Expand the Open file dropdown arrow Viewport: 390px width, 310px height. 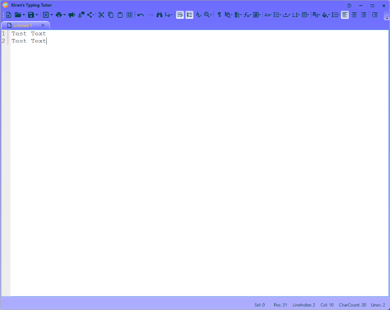[23, 15]
